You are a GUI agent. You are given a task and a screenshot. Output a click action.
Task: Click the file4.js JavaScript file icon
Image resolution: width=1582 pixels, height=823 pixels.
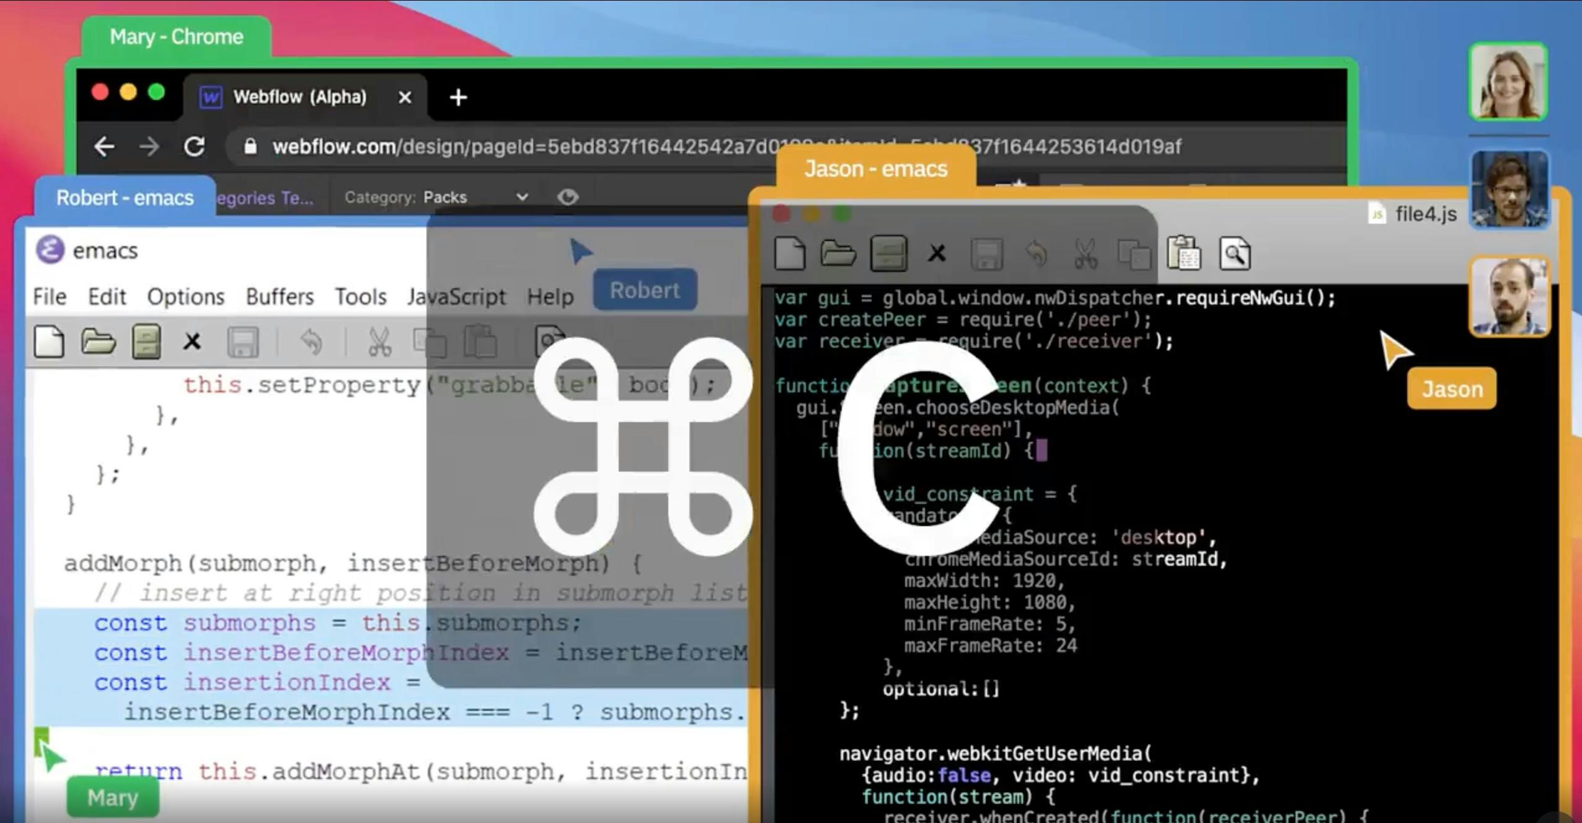point(1377,214)
